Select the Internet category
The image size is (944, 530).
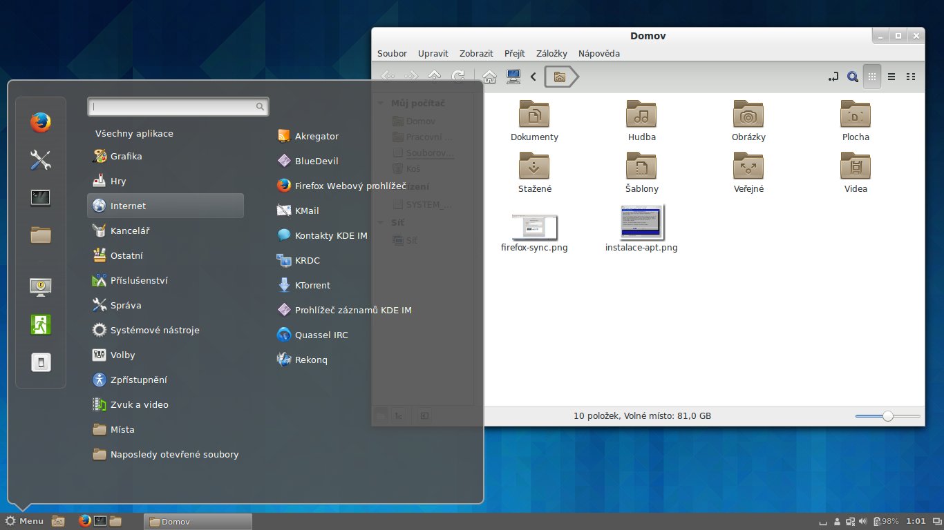165,206
